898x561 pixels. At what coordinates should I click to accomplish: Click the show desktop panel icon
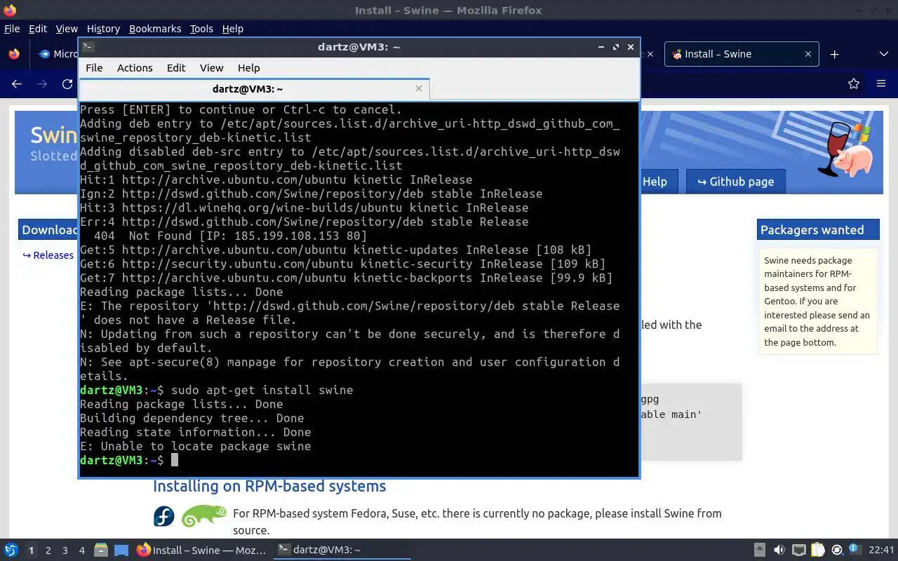pyautogui.click(x=121, y=550)
